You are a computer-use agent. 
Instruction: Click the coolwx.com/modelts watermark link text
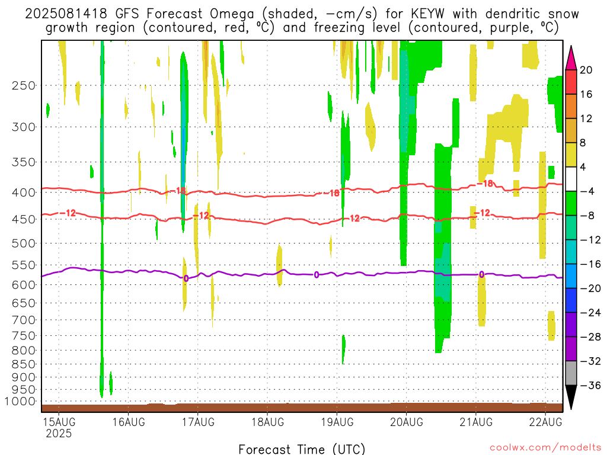click(545, 447)
